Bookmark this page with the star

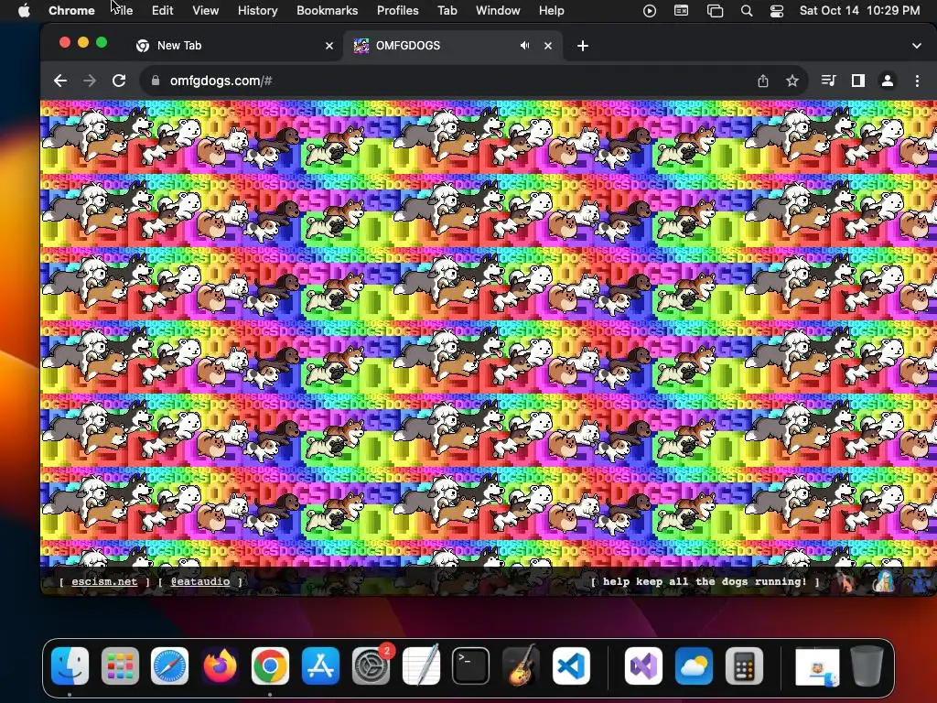[792, 81]
